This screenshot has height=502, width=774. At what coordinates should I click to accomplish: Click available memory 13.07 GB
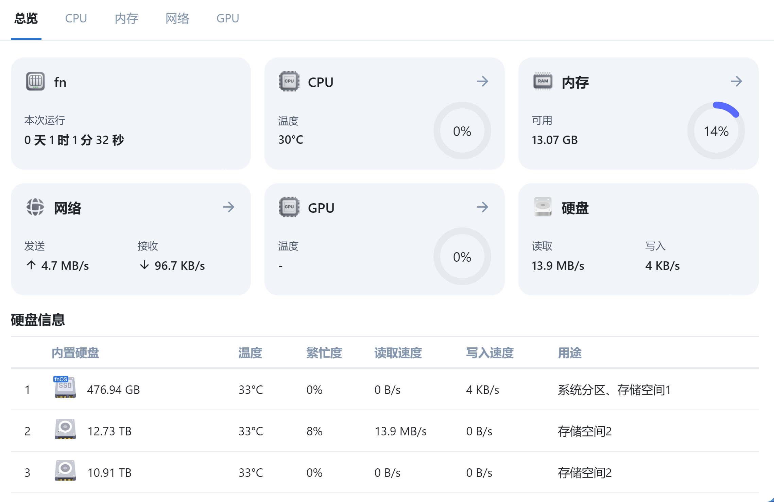point(555,140)
